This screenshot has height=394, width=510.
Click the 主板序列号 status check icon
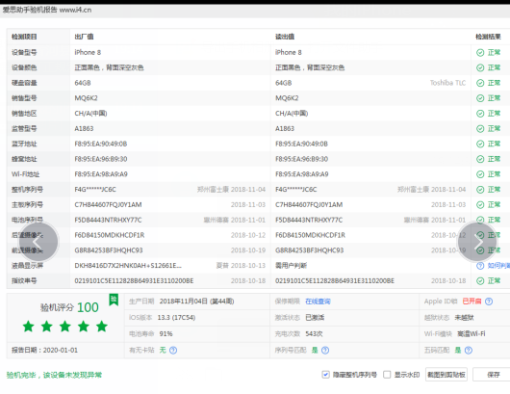[480, 205]
